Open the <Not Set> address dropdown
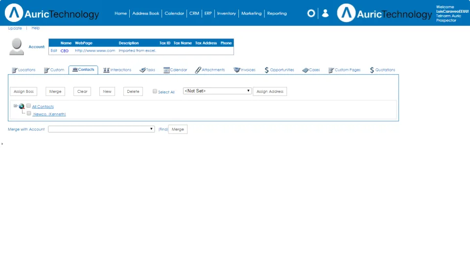 click(x=217, y=91)
